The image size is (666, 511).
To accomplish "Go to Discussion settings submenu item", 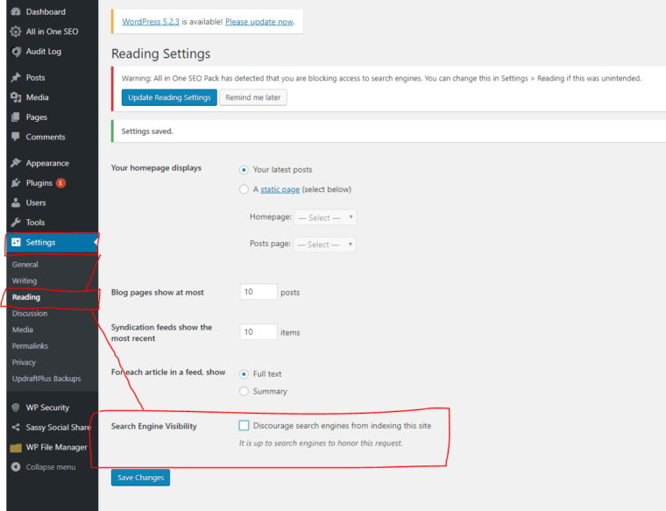I will pos(30,314).
